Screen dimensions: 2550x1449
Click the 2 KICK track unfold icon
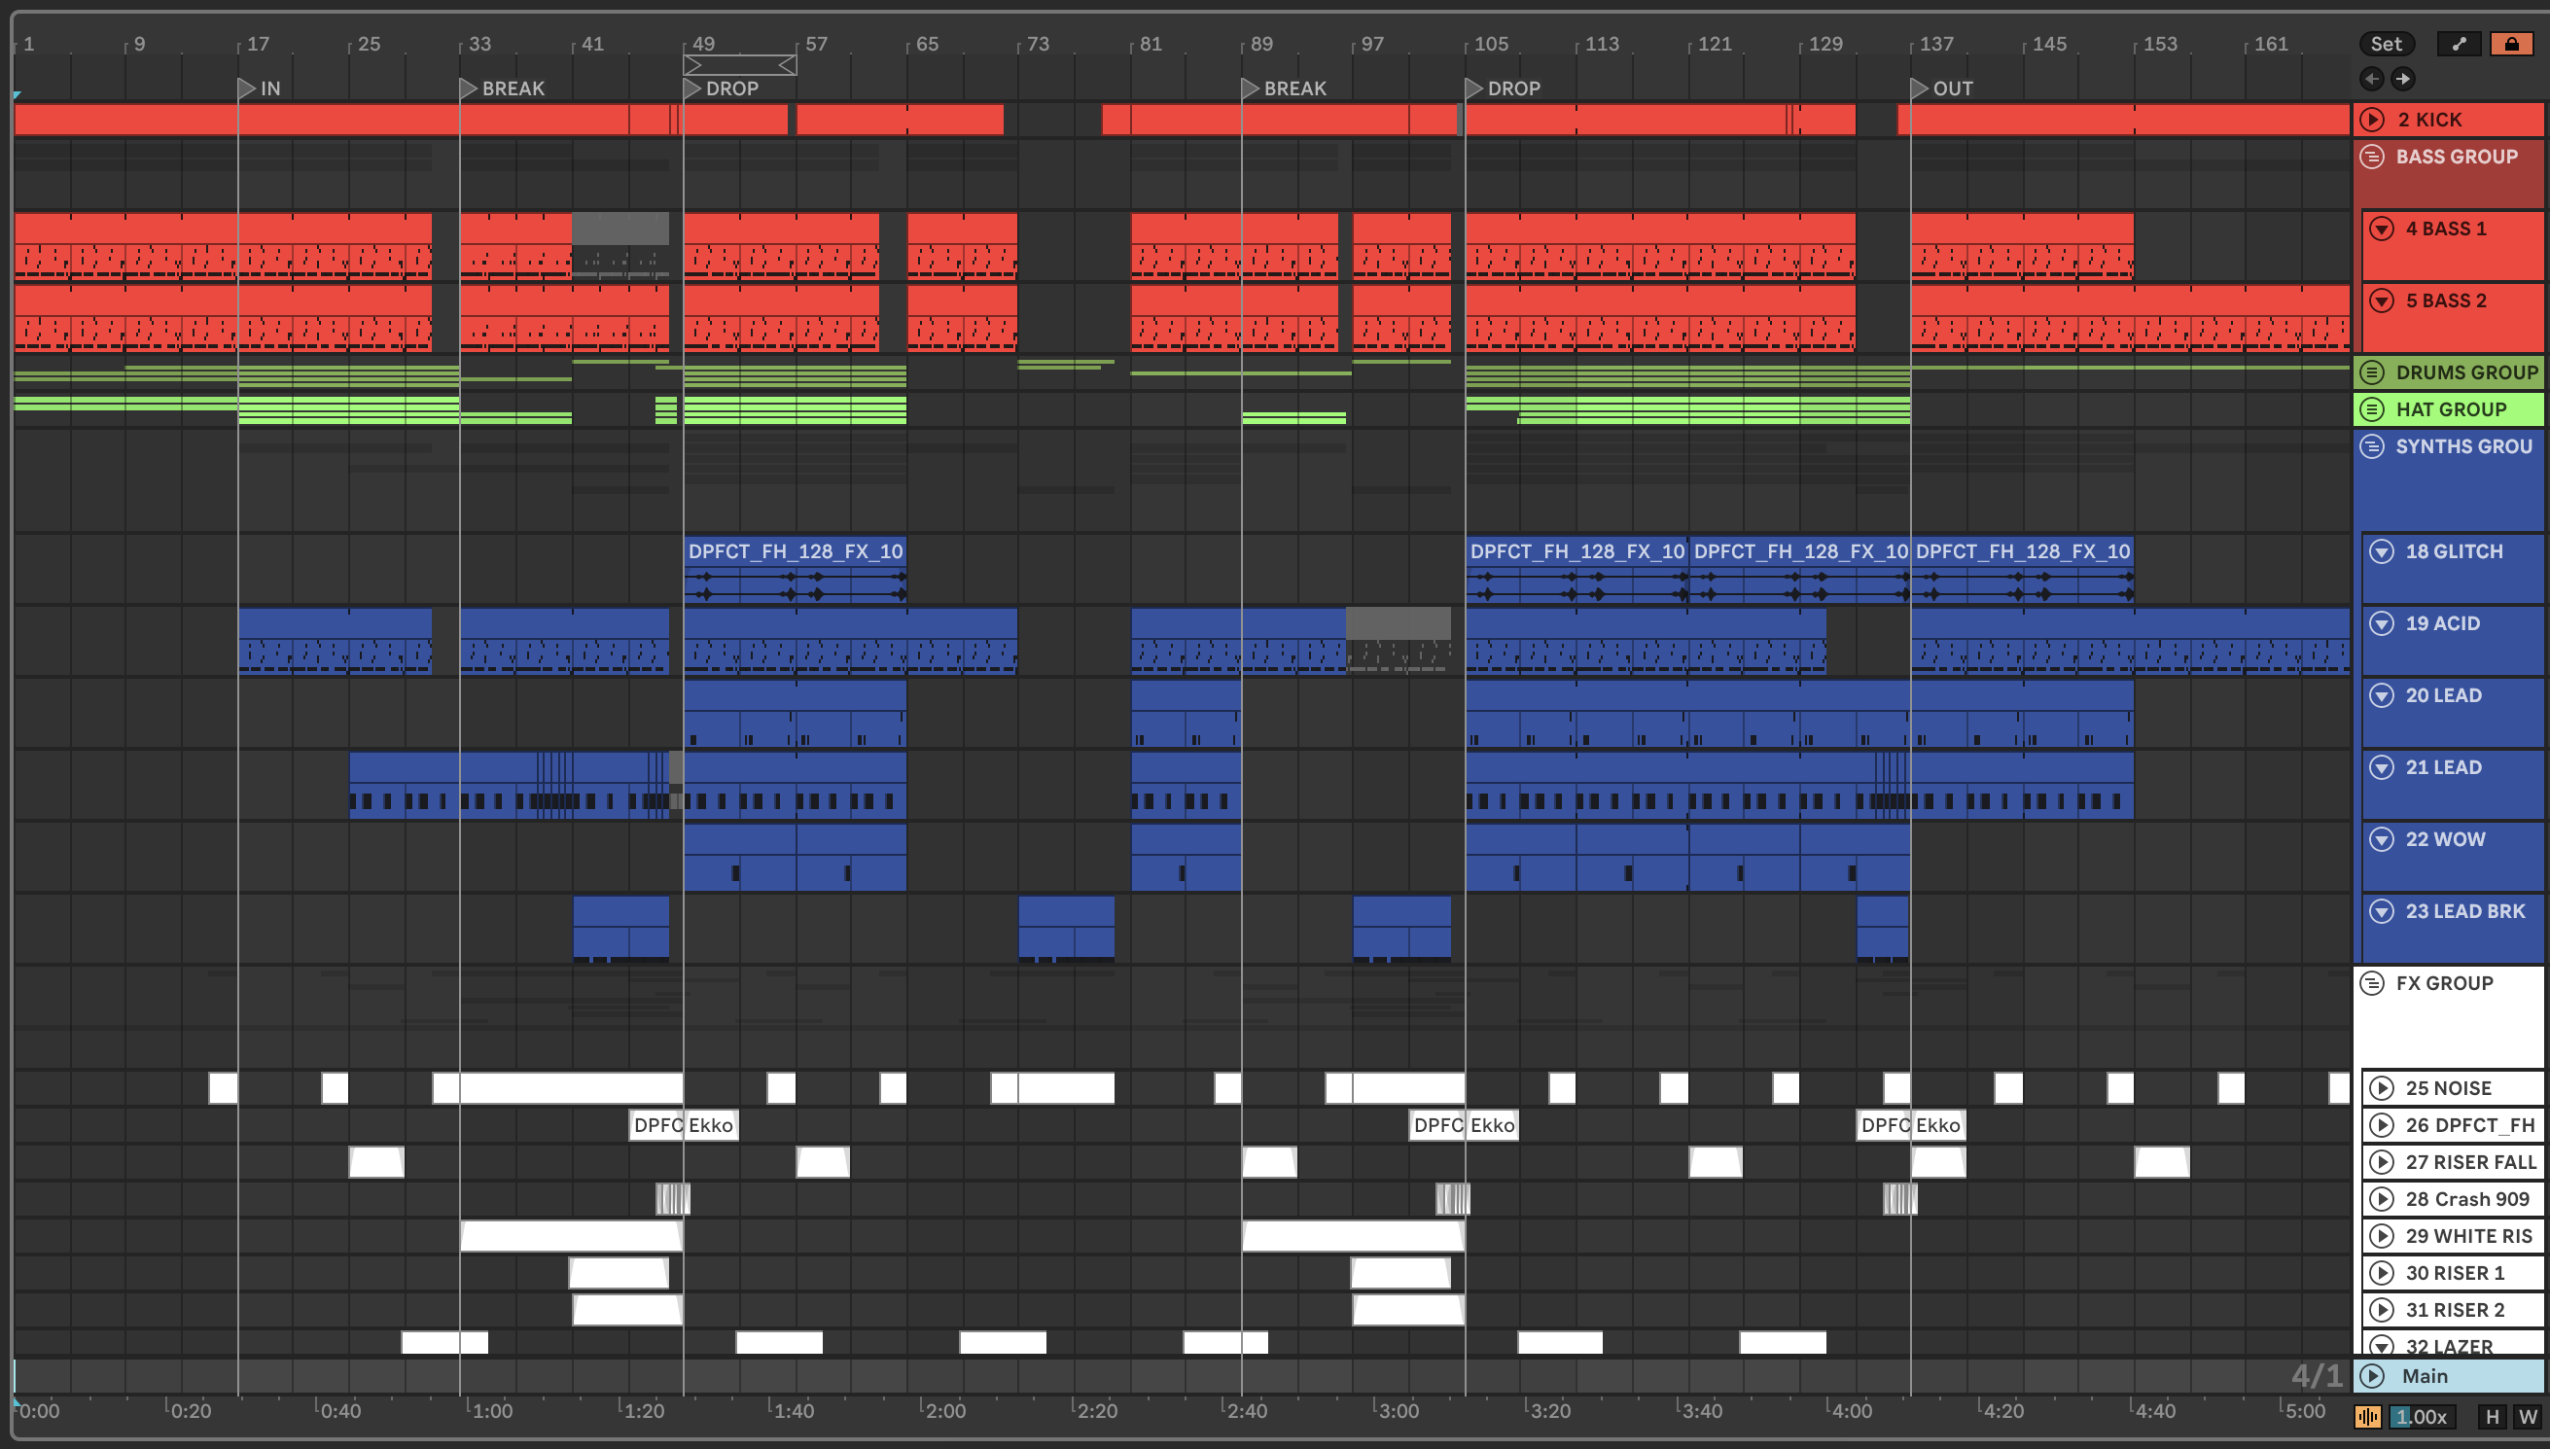click(x=2373, y=120)
